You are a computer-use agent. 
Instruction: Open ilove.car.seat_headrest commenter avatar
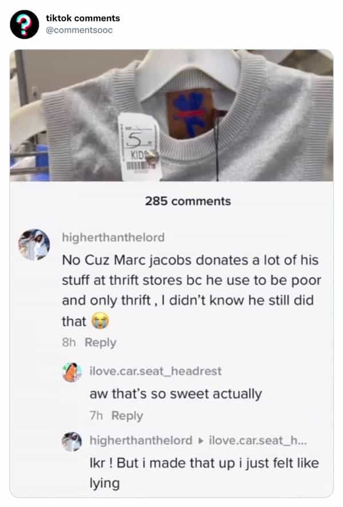(72, 372)
